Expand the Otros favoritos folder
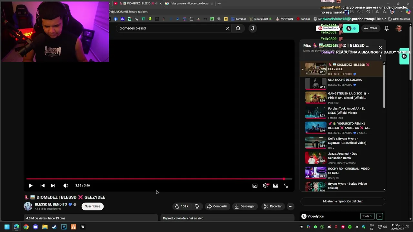413x232 pixels. tap(399, 19)
